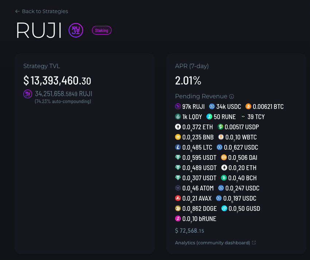Click the pink bRUNE token icon
Screen dimensions: 310x260
(178, 218)
